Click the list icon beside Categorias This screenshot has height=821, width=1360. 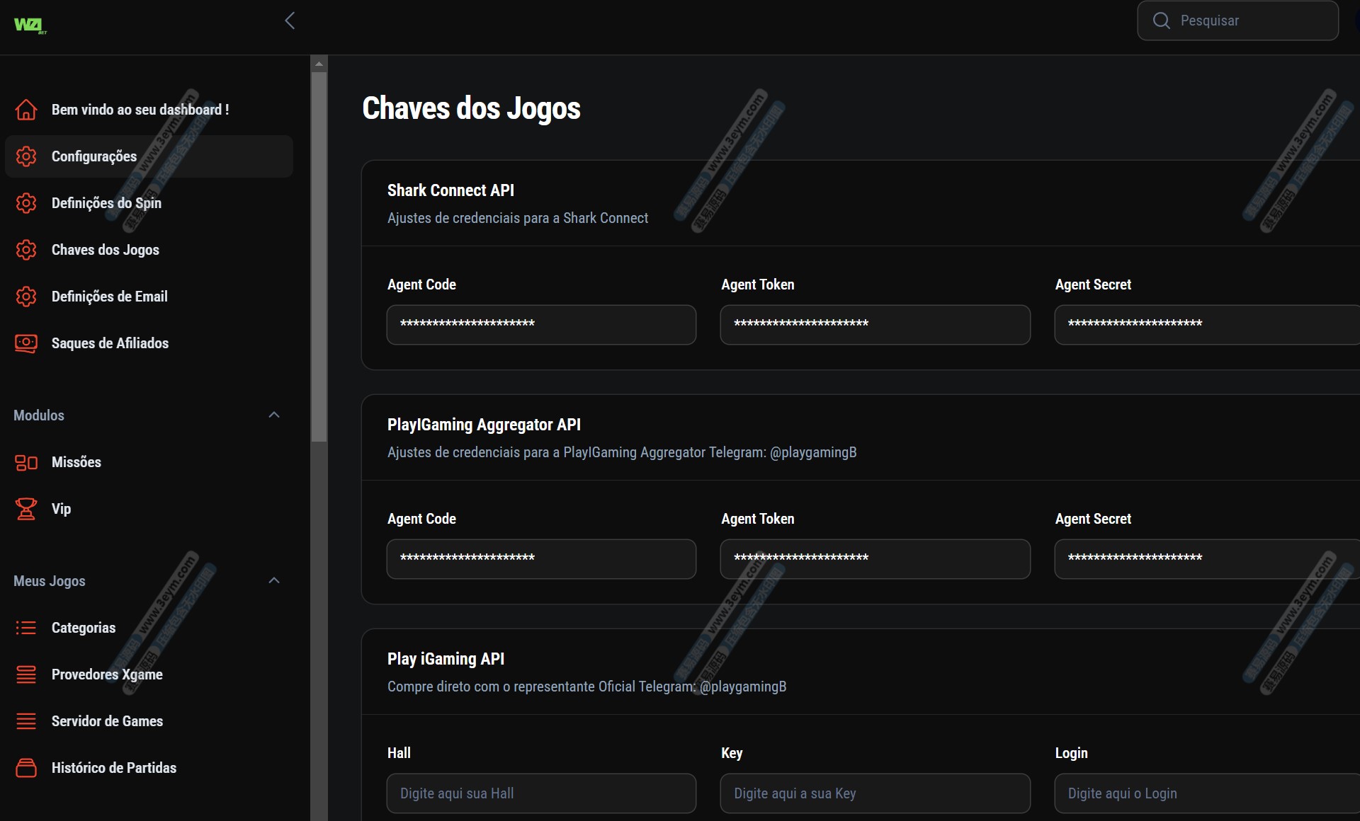[x=26, y=628]
